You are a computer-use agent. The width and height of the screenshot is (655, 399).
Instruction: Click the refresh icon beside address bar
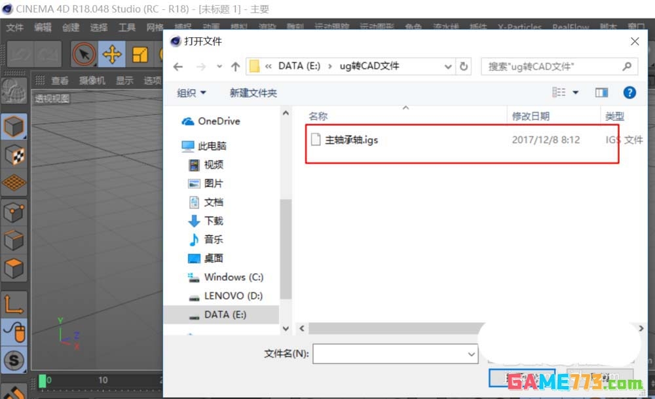[464, 66]
